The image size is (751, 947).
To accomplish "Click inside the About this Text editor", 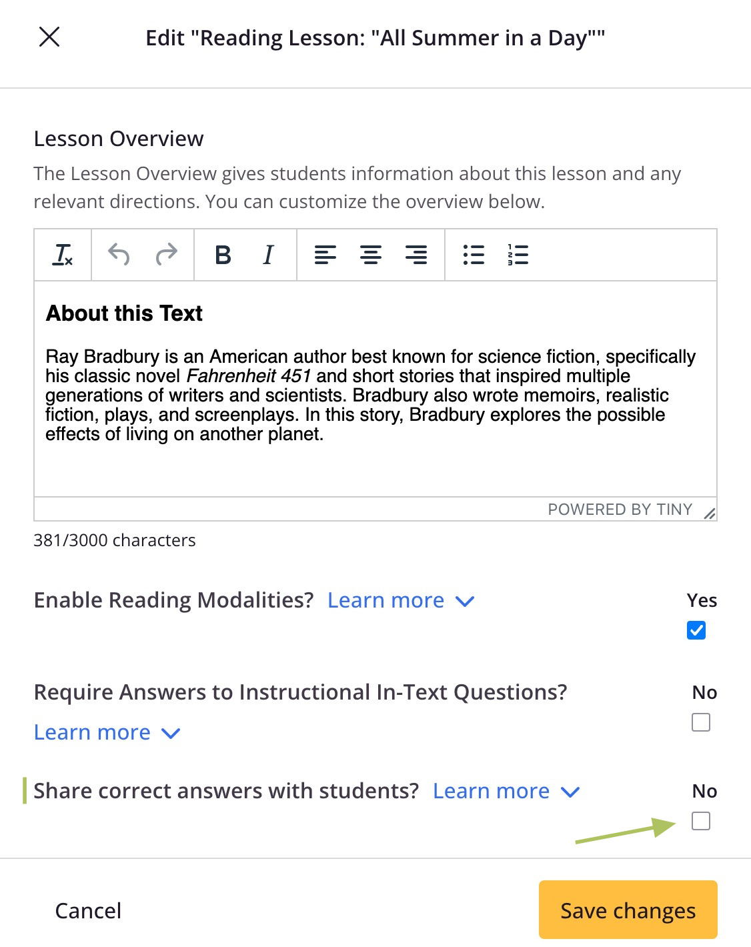I will tap(375, 389).
